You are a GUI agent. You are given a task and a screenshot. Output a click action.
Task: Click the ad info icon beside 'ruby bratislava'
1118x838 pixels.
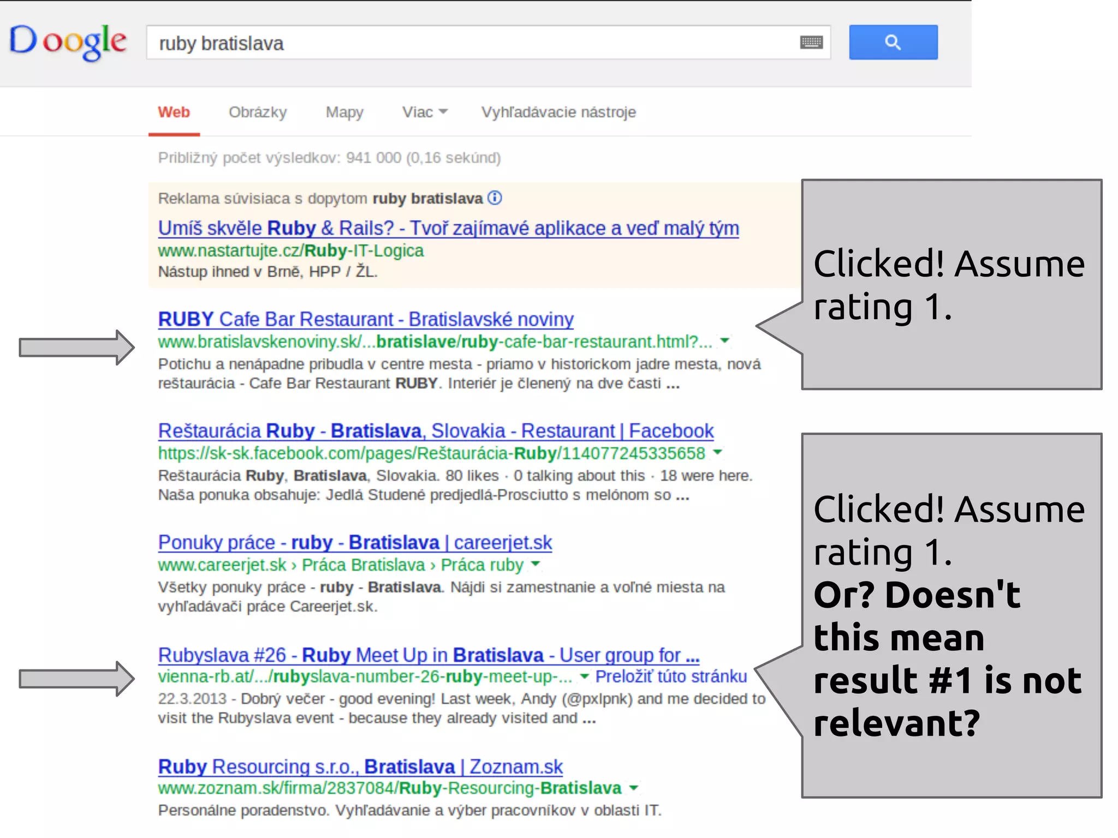point(495,197)
